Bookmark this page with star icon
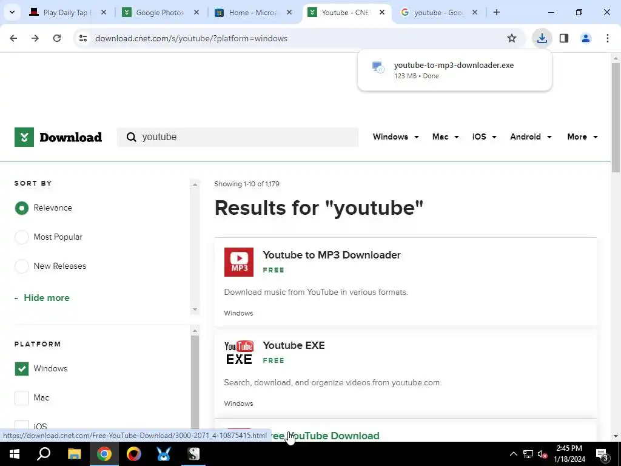The height and width of the screenshot is (466, 621). click(x=512, y=38)
